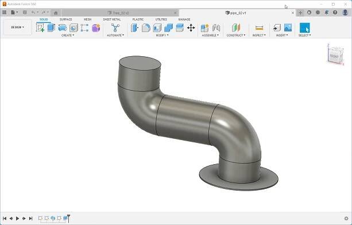This screenshot has width=352, height=225.
Task: Select the Create Sketch tool
Action: [x=40, y=28]
